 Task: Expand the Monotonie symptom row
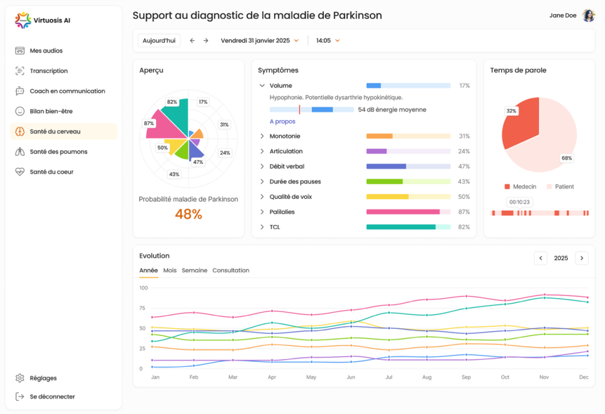[262, 136]
